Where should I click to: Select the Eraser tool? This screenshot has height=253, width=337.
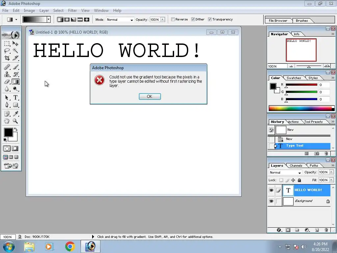pos(7,82)
